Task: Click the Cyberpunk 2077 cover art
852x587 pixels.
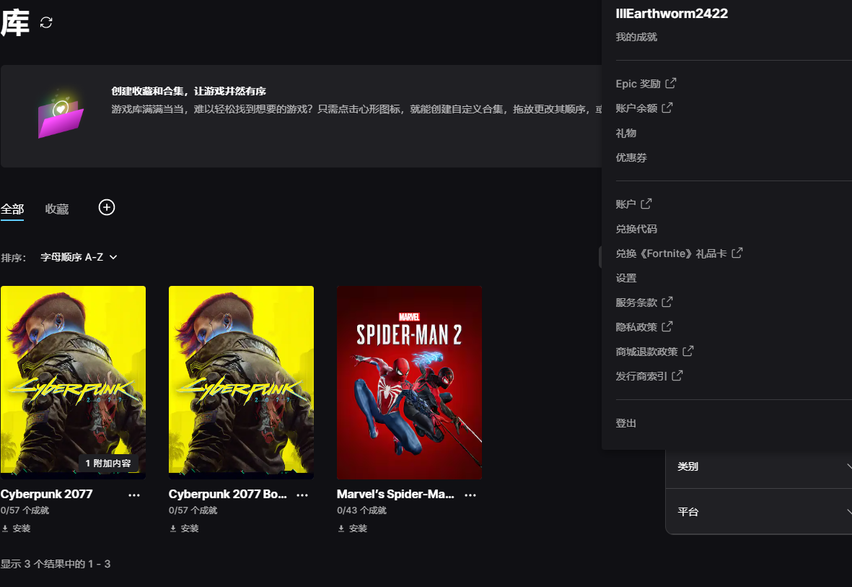Action: [x=74, y=383]
